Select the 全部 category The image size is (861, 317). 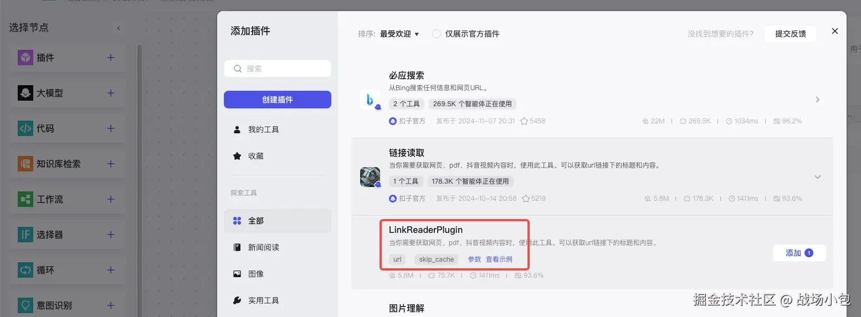click(x=278, y=221)
